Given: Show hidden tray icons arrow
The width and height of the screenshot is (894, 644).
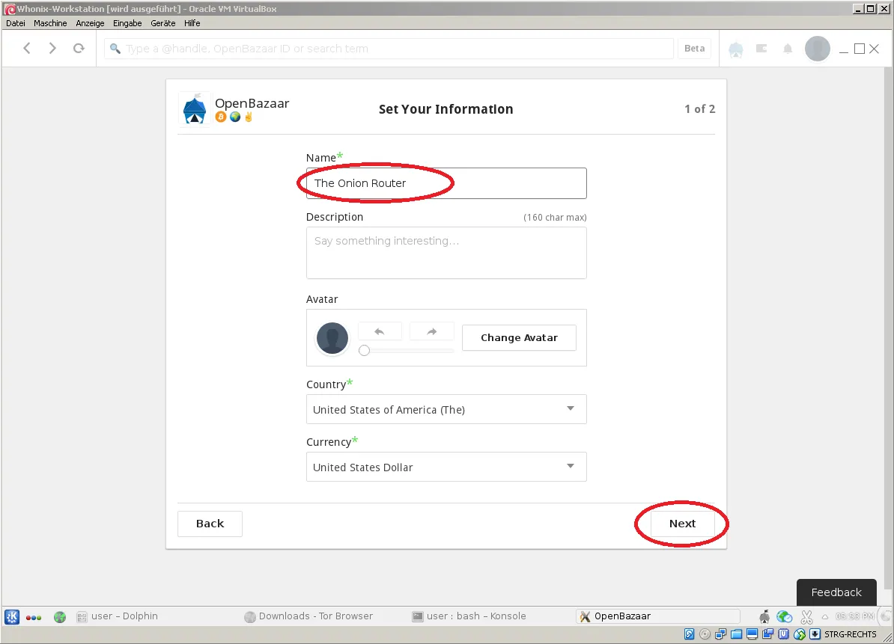Looking at the screenshot, I should pos(824,616).
